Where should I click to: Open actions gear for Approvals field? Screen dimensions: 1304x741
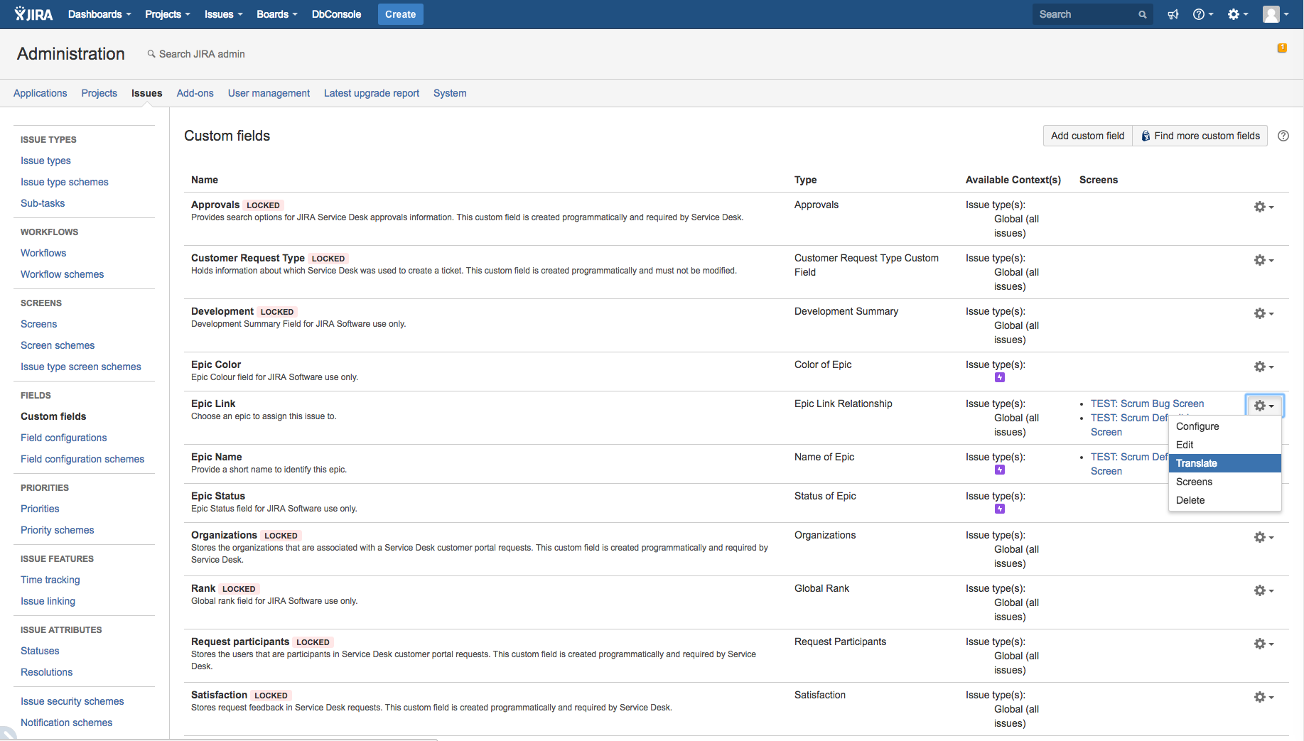pos(1263,207)
